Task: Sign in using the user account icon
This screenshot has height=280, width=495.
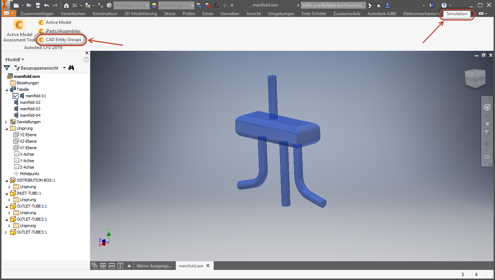Action: coord(387,5)
